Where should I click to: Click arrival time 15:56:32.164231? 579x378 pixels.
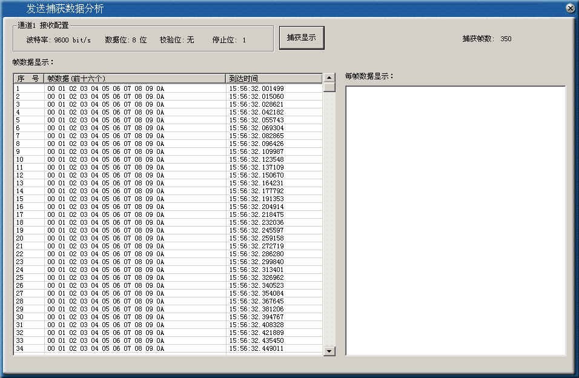coord(257,184)
